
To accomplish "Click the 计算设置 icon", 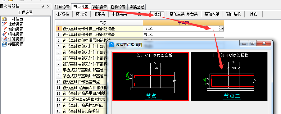I will 4,39.
